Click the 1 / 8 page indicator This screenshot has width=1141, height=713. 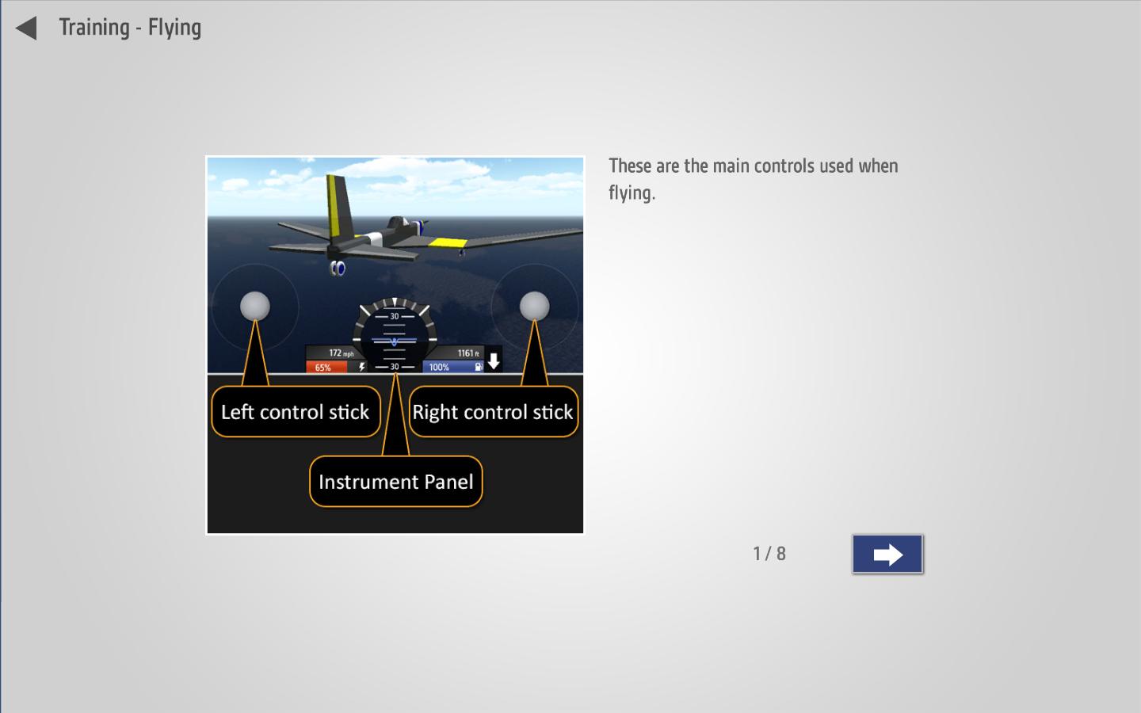pyautogui.click(x=769, y=554)
